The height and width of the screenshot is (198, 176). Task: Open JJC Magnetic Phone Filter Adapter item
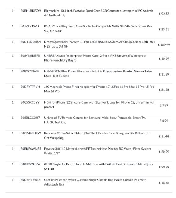[x=99, y=89]
